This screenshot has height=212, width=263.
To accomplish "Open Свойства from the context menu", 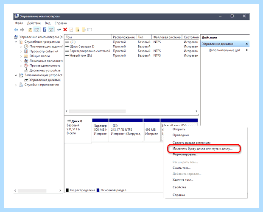I will click(179, 187).
